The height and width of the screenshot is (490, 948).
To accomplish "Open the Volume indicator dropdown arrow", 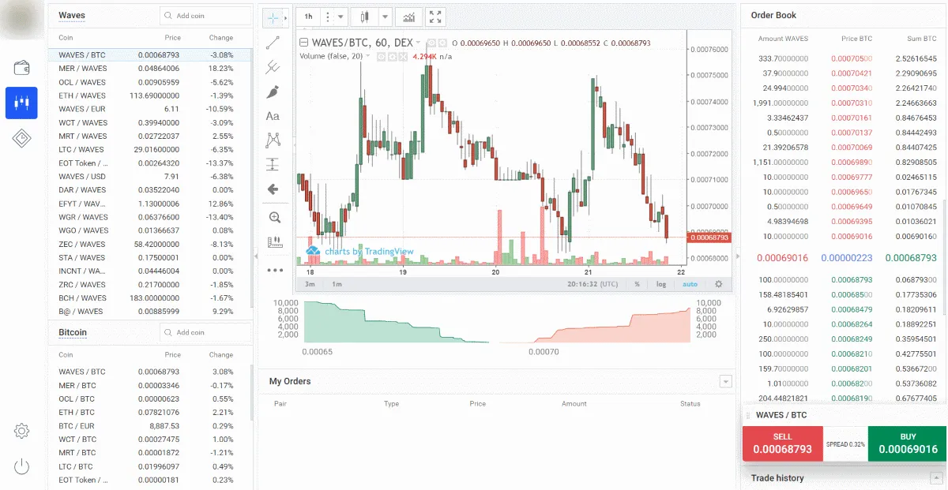I will [x=368, y=56].
